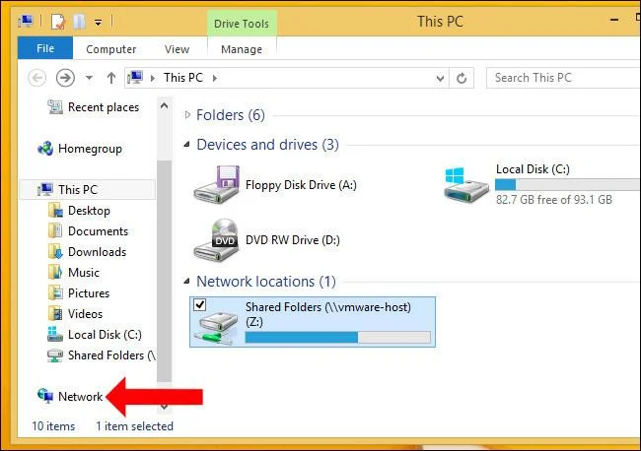Expand the Folders (6) group
Viewport: 641px width, 451px height.
(x=187, y=115)
